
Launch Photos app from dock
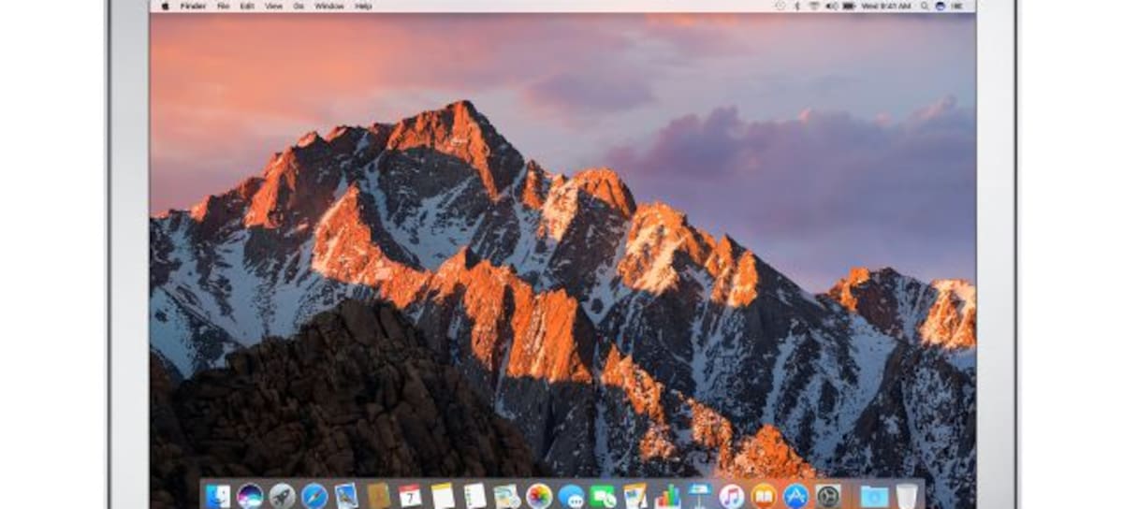click(539, 496)
